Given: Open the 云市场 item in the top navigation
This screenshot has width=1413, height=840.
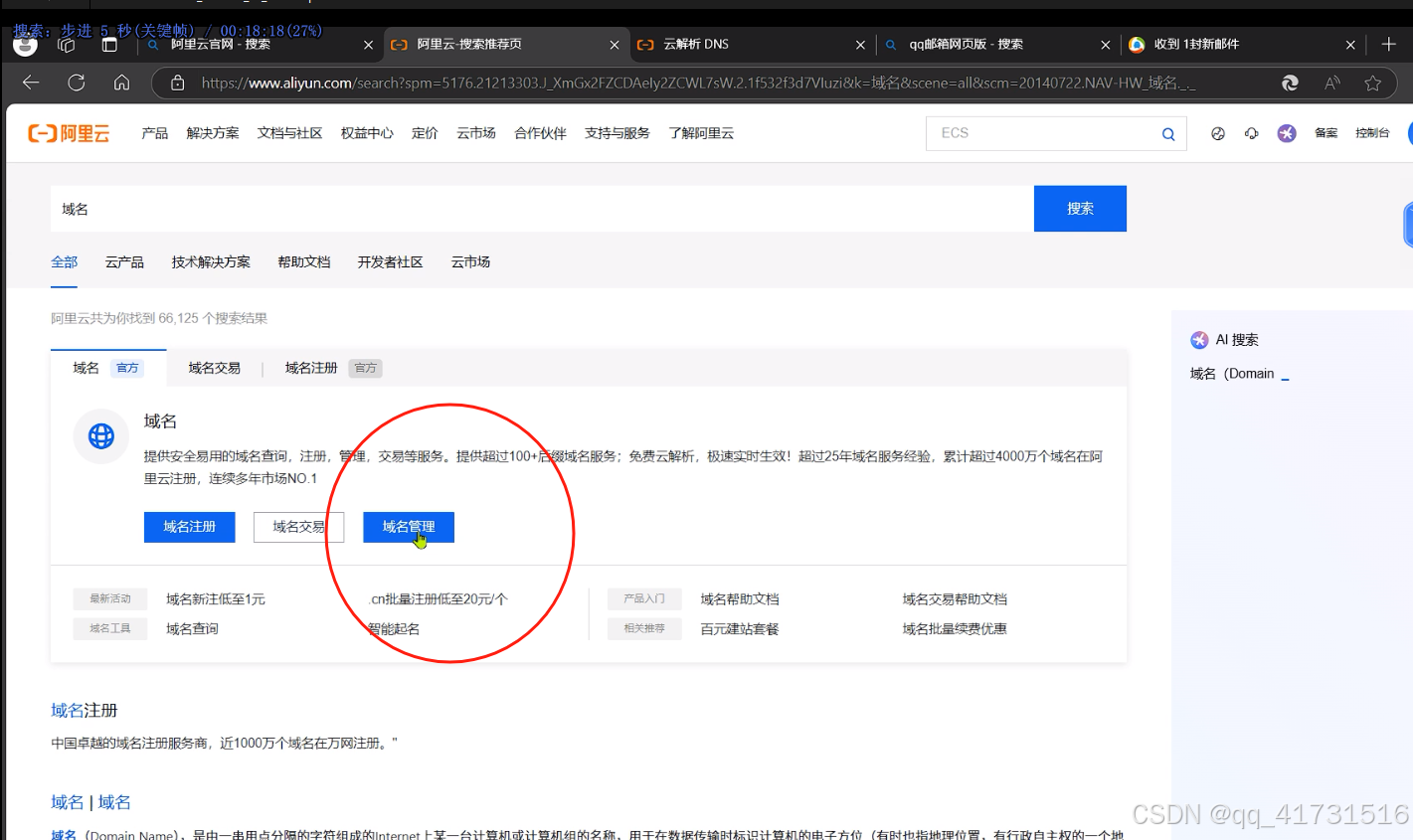Looking at the screenshot, I should click(476, 133).
